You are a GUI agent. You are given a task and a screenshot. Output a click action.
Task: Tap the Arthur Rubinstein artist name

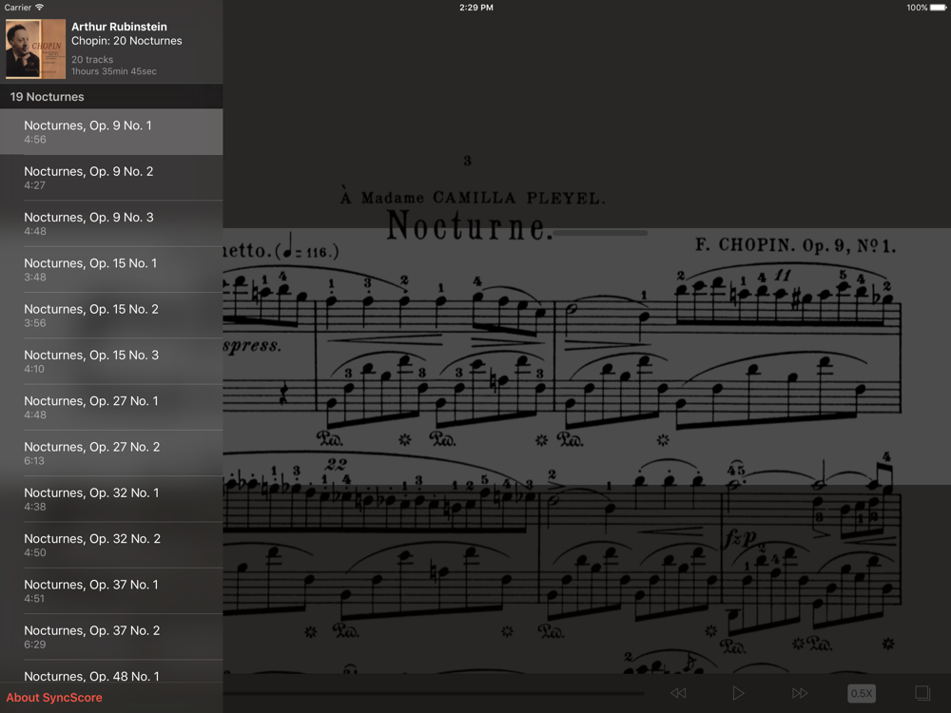[x=119, y=27]
